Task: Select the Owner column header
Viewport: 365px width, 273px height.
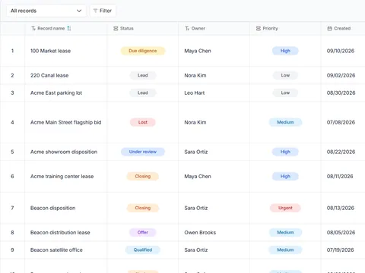Action: tap(214, 29)
